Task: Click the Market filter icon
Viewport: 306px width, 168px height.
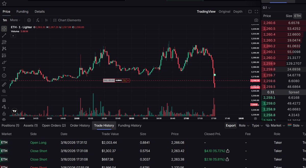Action: tap(267, 125)
